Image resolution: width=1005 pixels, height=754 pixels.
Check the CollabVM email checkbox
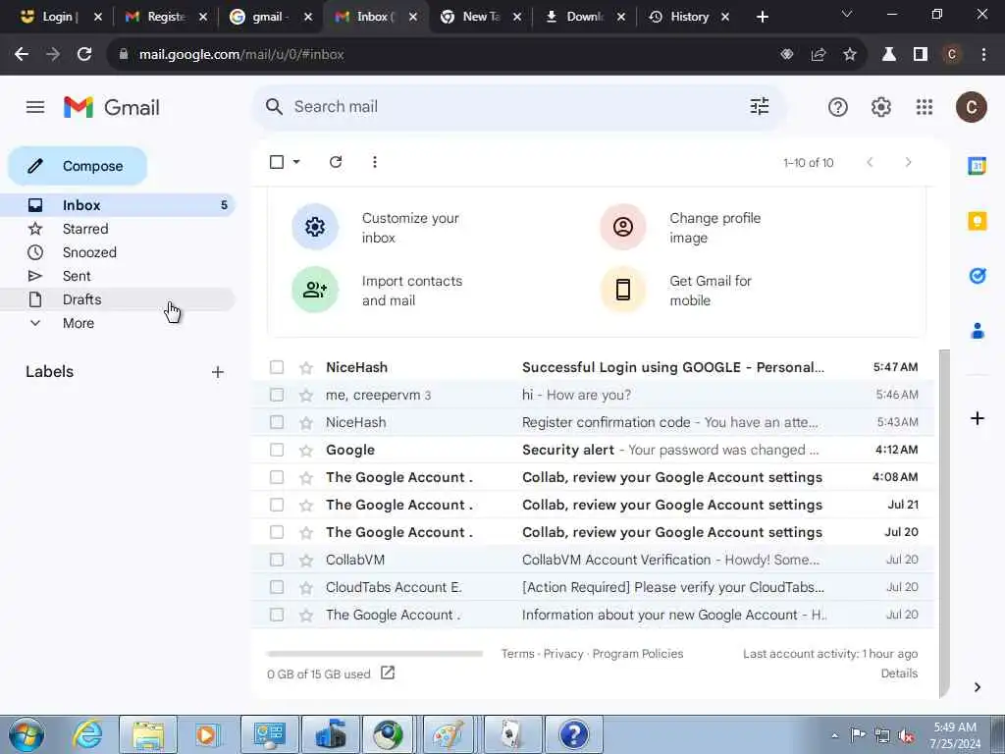pos(276,560)
